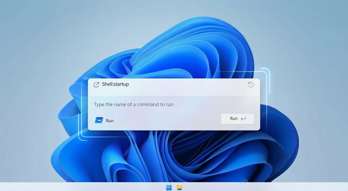Image resolution: width=348 pixels, height=191 pixels.
Task: Choose the Run entry in the results list
Action: coord(110,120)
